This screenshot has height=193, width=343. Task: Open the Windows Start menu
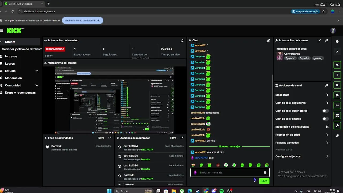pyautogui.click(x=109, y=191)
